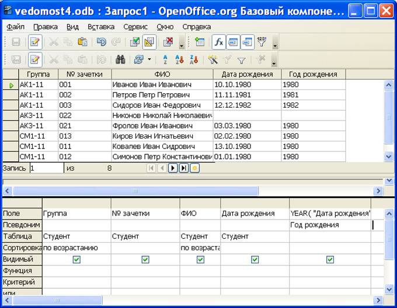Click the AutoFilter magic wand icon
This screenshot has width=397, height=308.
(x=213, y=59)
